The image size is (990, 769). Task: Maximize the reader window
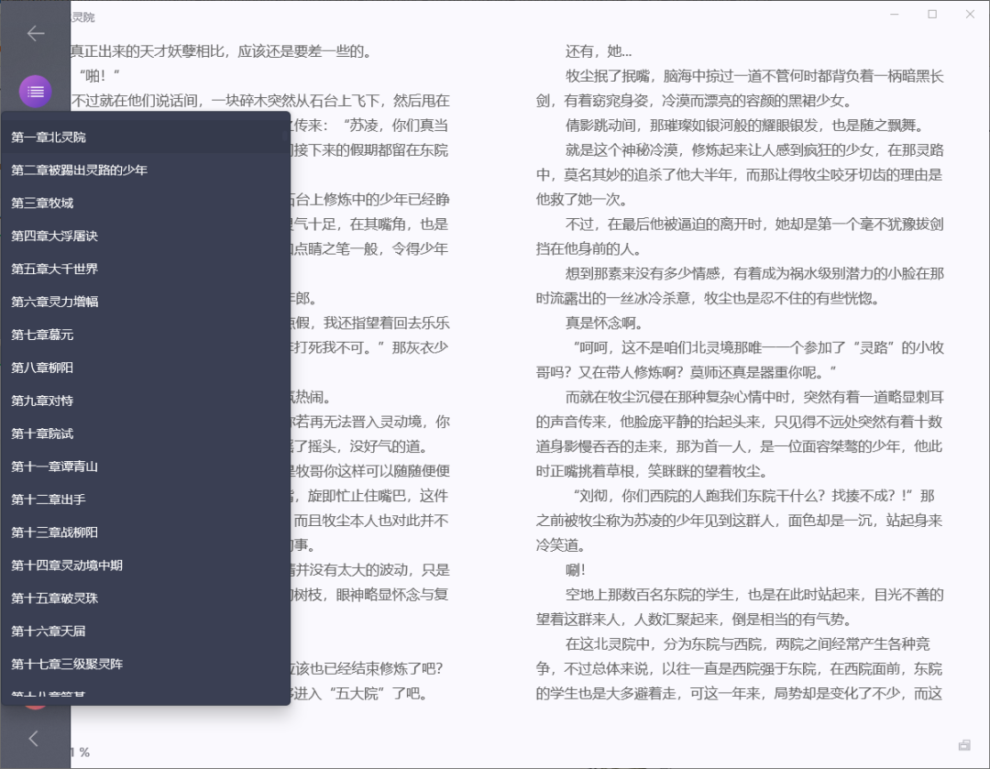(x=932, y=14)
